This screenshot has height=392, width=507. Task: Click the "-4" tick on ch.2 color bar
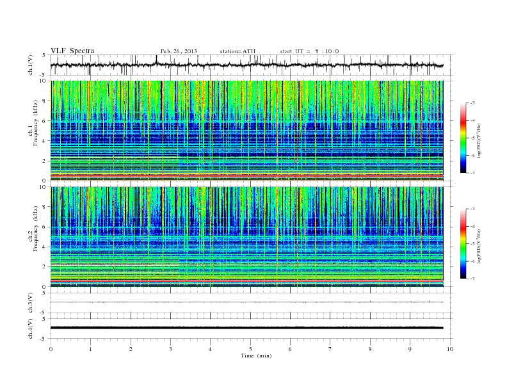[x=472, y=226]
